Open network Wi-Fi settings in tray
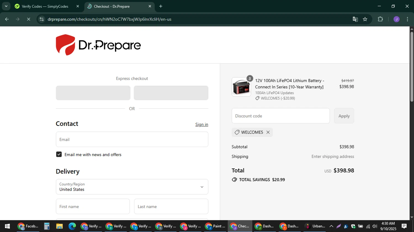The height and width of the screenshot is (232, 414). pos(368,226)
